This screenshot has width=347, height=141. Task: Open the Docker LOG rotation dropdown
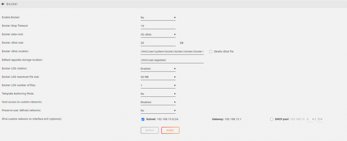158,68
